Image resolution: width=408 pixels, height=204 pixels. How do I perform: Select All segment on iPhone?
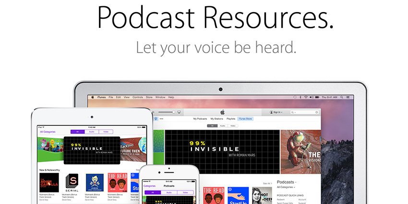click(153, 192)
